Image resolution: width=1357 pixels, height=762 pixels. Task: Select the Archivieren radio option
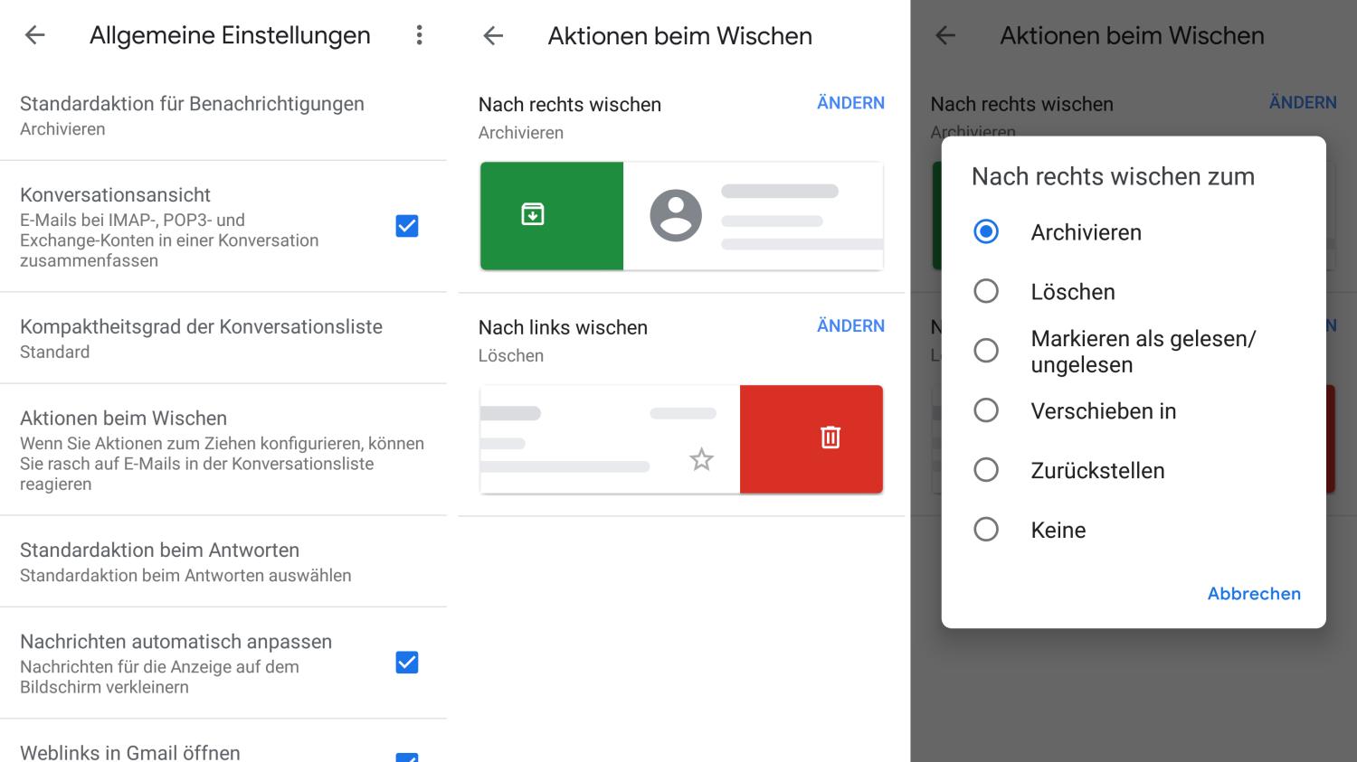986,232
